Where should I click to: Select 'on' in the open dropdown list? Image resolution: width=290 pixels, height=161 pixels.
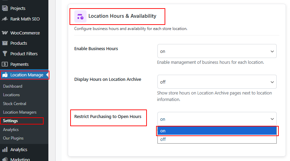click(x=217, y=131)
